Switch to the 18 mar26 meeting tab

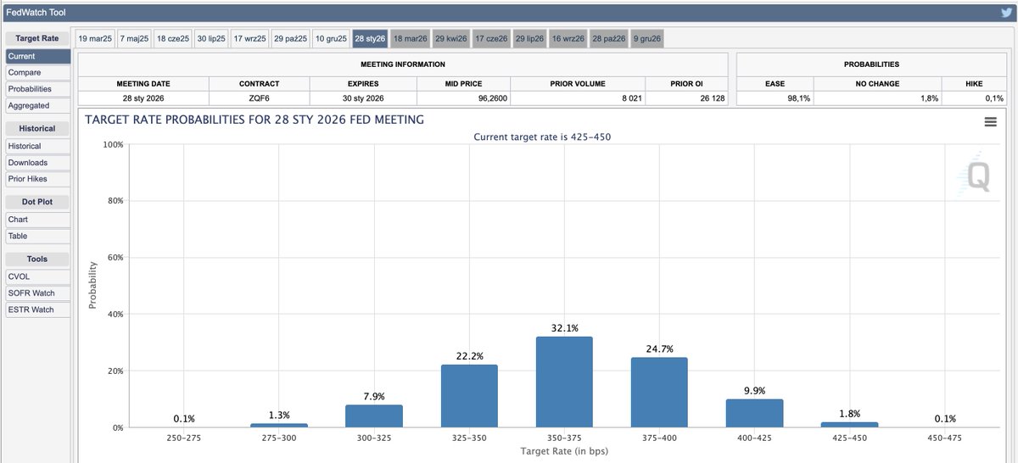click(411, 39)
